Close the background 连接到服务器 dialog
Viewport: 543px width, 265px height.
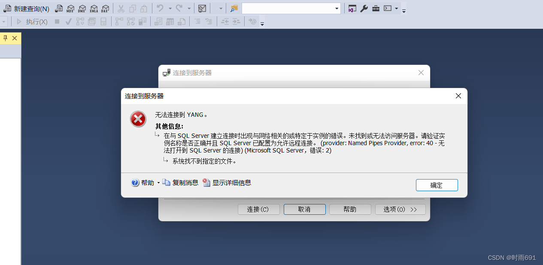pos(421,73)
